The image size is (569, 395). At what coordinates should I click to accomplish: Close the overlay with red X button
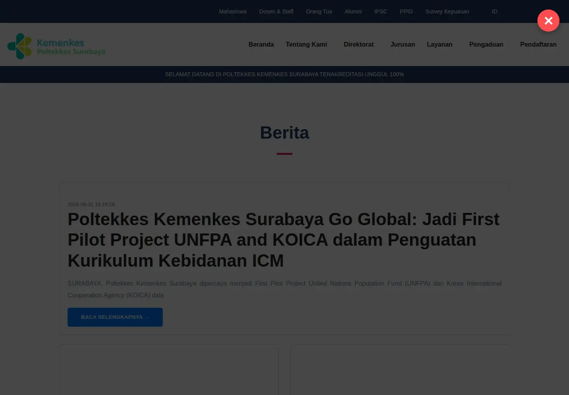pyautogui.click(x=548, y=21)
